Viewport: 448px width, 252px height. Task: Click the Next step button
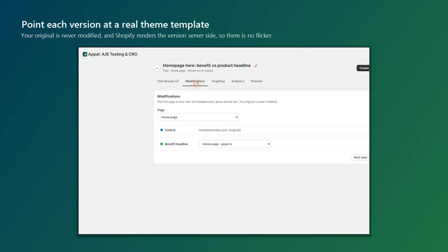[360, 157]
